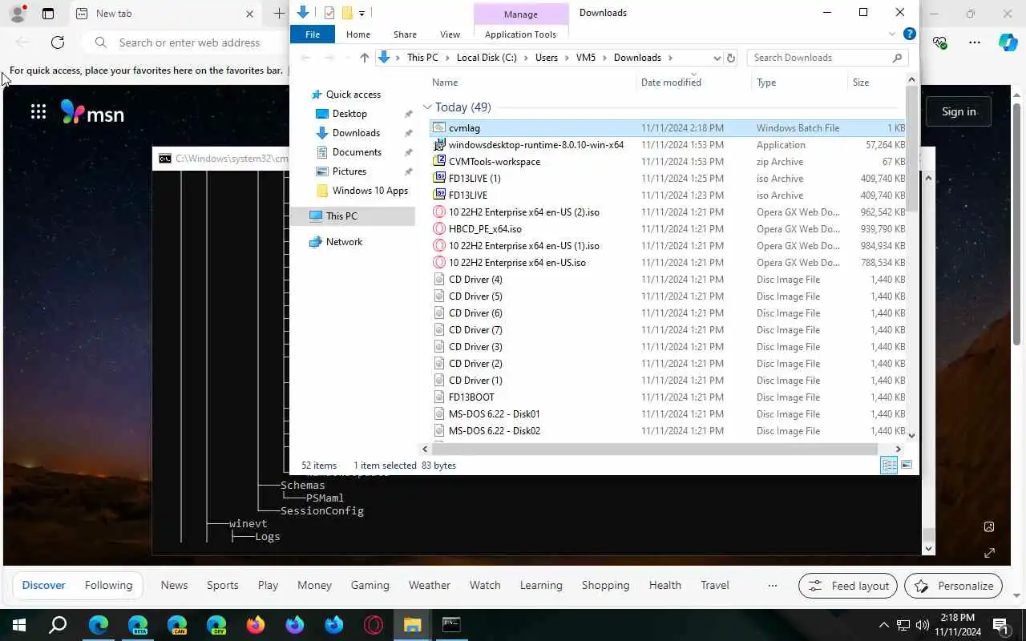Viewport: 1026px width, 641px height.
Task: Open the Share ribbon tab
Action: click(405, 34)
